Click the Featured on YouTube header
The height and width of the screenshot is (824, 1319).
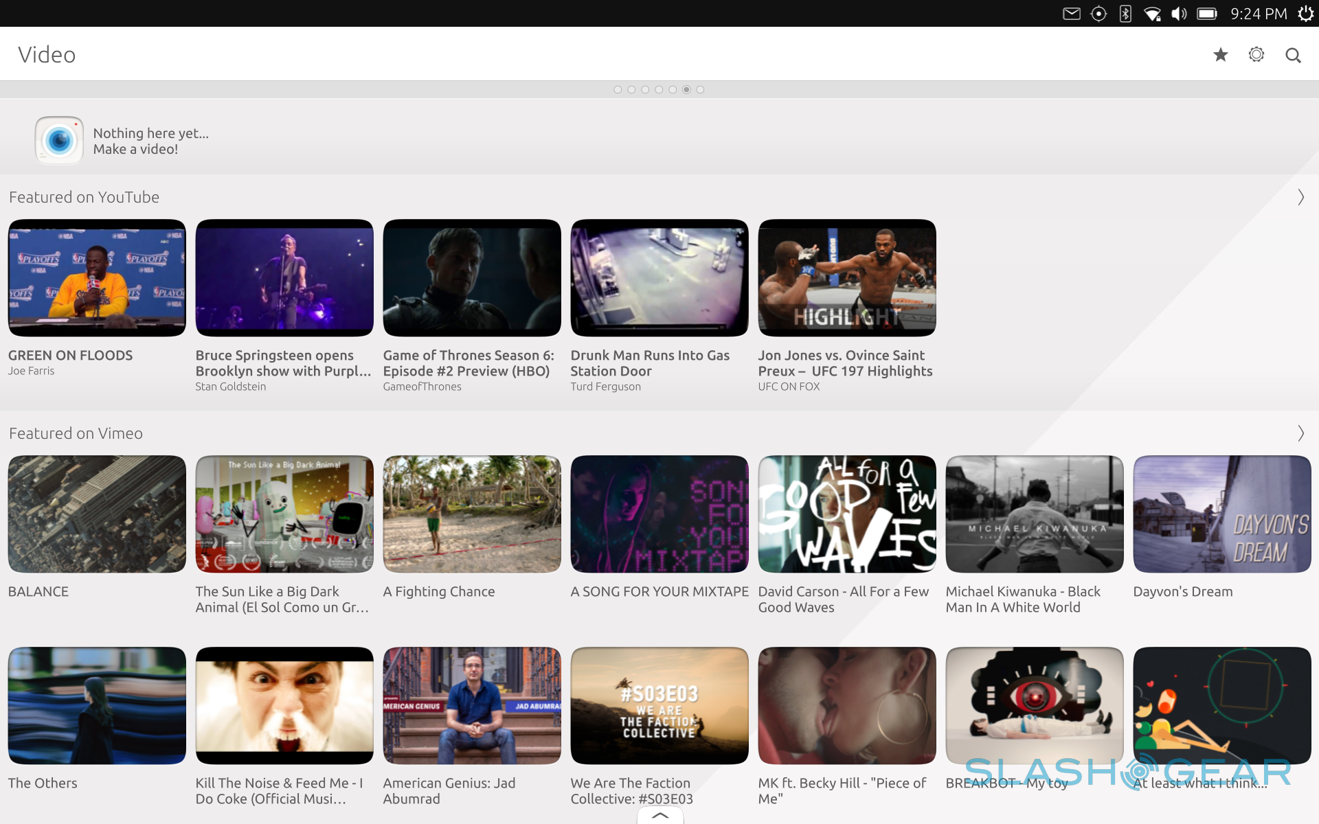tap(84, 197)
